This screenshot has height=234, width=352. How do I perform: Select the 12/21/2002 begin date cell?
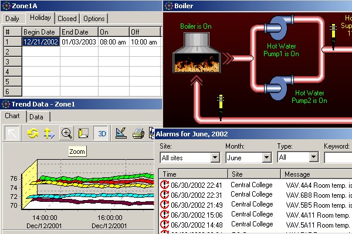pos(41,42)
